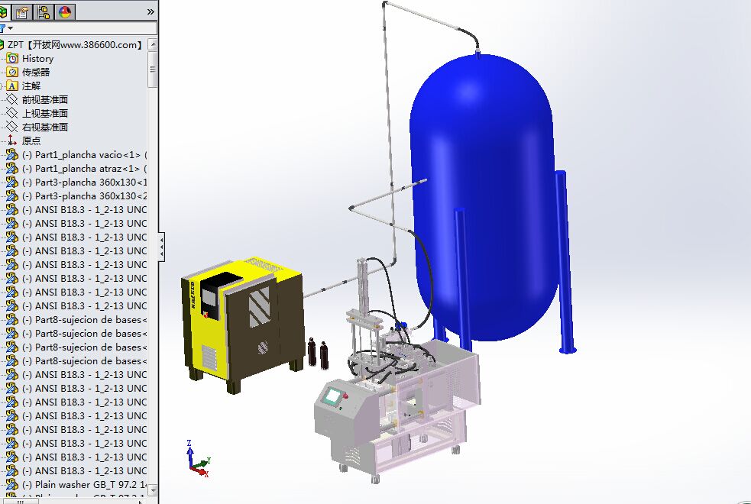Select the 传感器 sensors folder icon

pyautogui.click(x=12, y=73)
